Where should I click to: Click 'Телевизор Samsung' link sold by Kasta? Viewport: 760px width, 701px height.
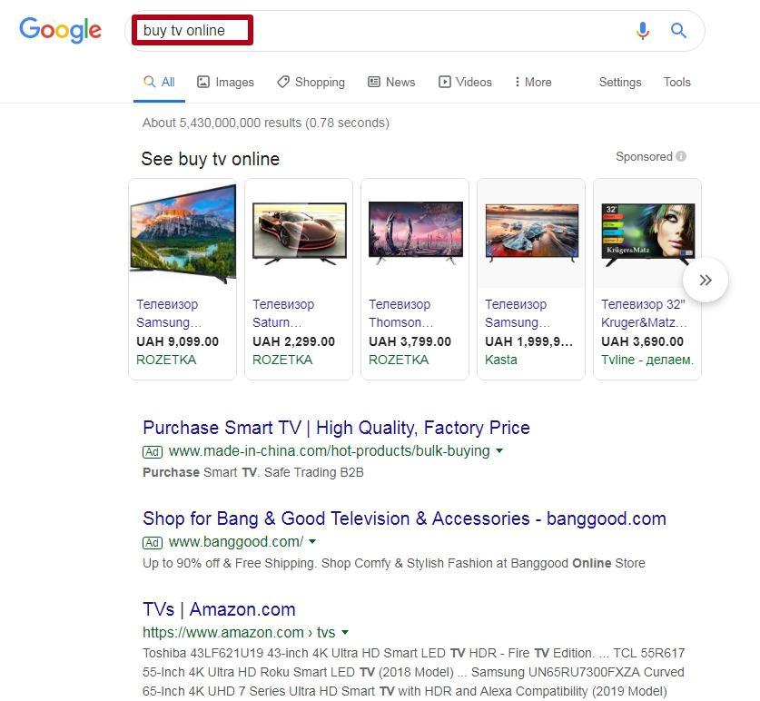518,313
